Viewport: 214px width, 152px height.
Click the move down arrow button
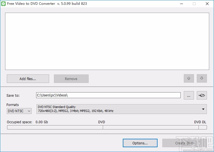[x=202, y=78]
